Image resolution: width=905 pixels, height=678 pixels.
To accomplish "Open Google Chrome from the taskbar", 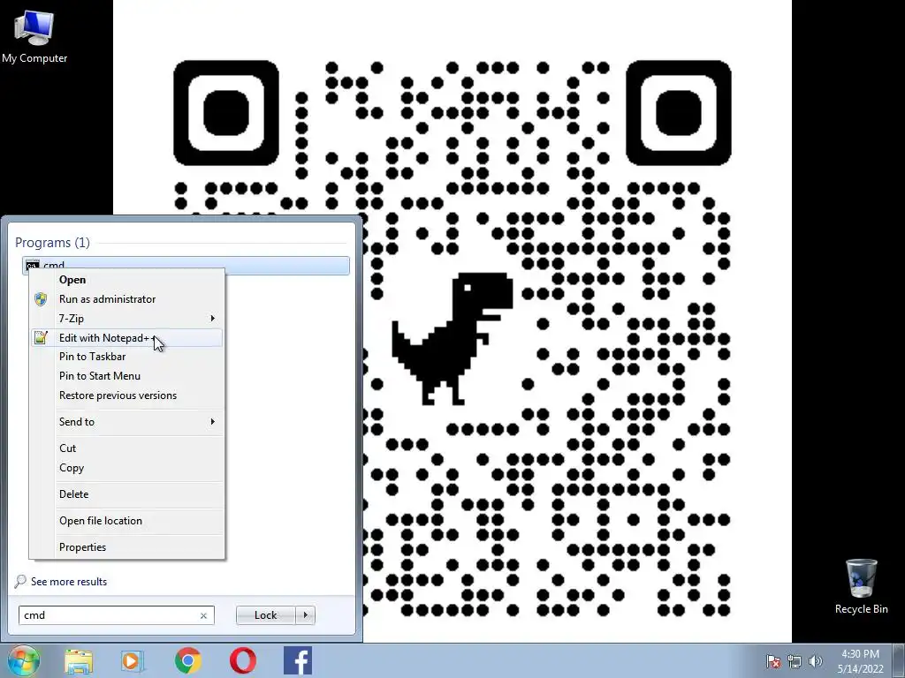I will coord(187,660).
